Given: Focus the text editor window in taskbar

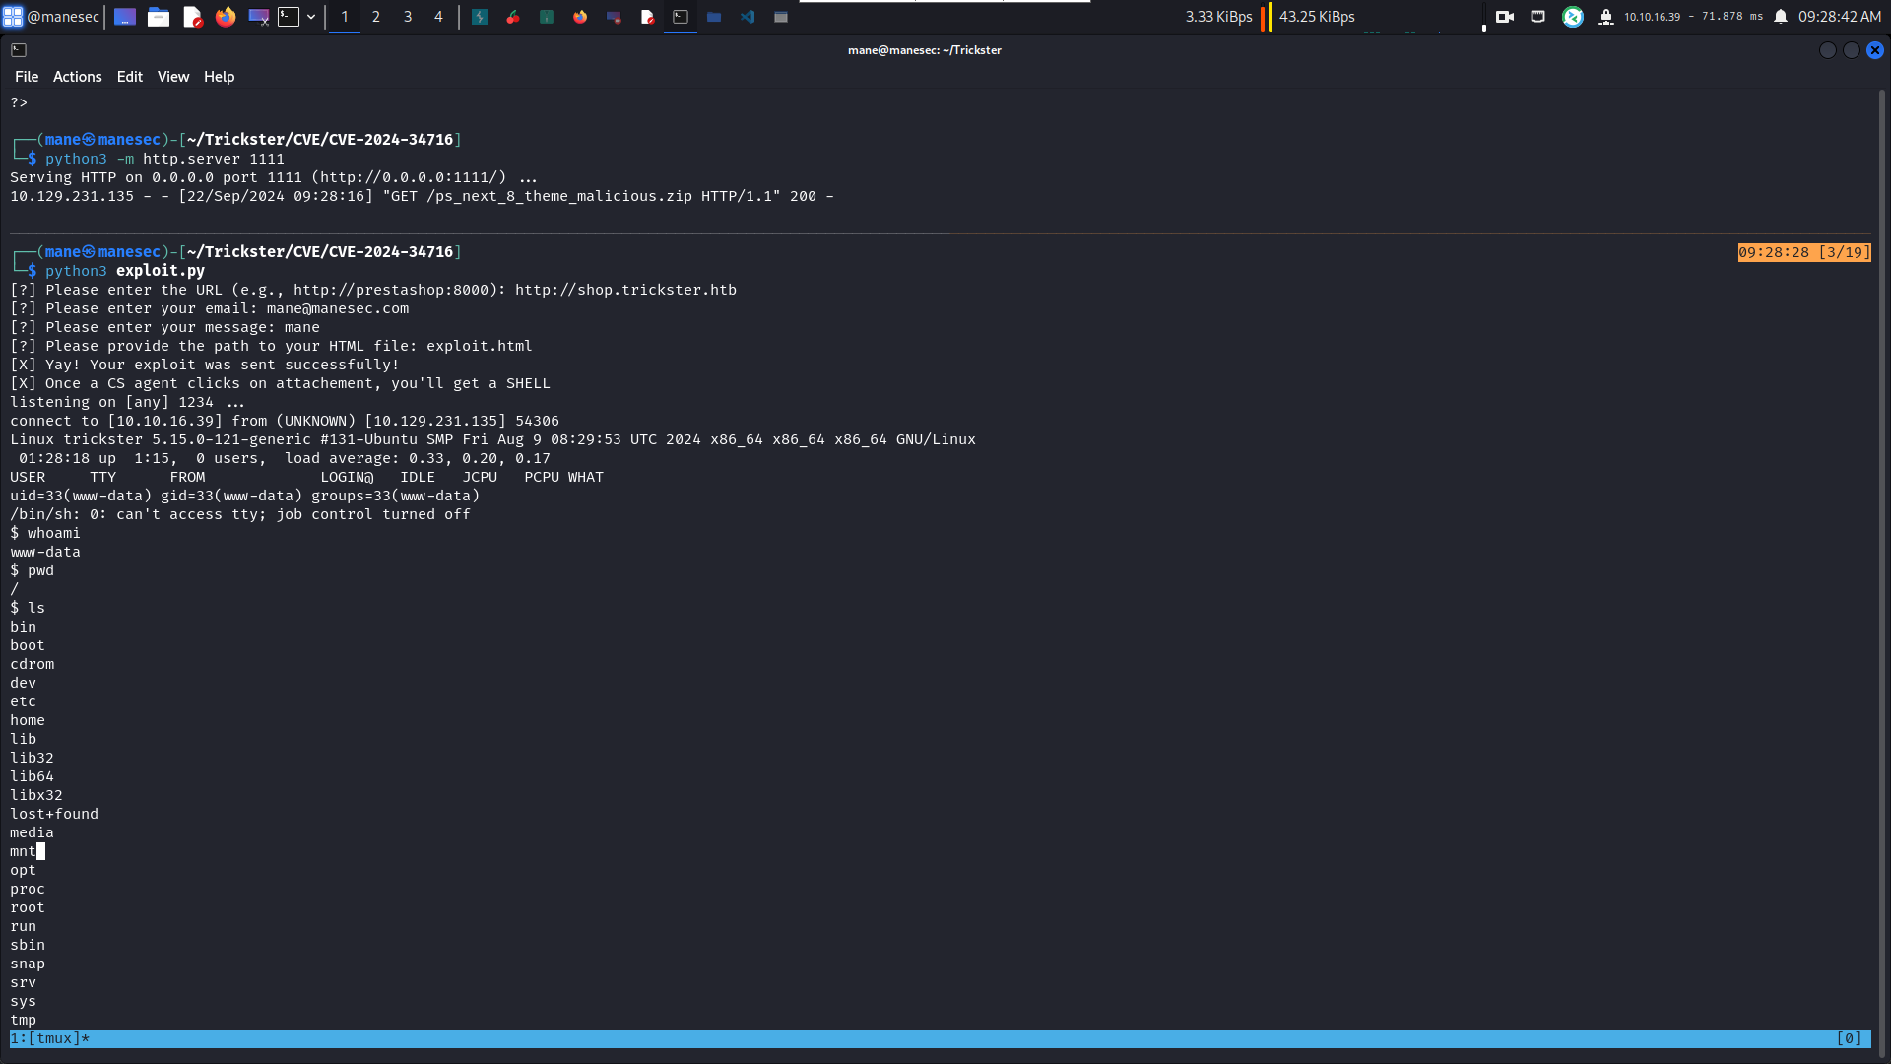Looking at the screenshot, I should click(x=647, y=17).
